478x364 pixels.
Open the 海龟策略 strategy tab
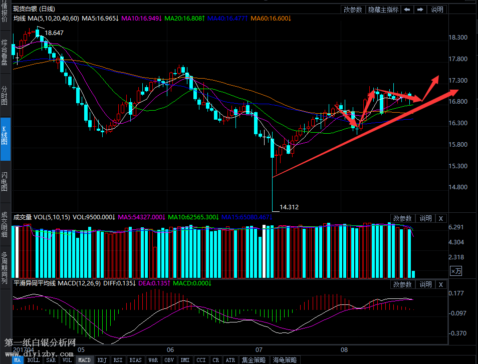pos(284,360)
